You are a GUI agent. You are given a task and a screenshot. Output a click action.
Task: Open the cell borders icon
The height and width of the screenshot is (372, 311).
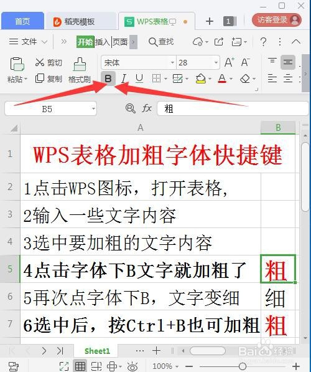pos(156,79)
